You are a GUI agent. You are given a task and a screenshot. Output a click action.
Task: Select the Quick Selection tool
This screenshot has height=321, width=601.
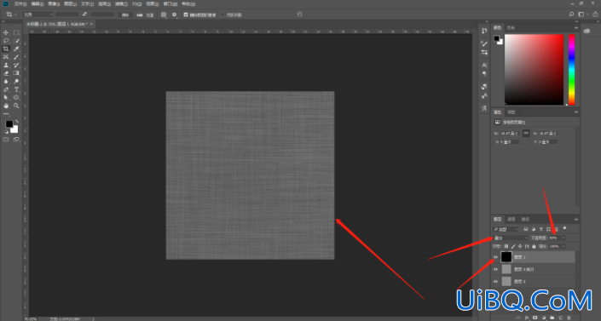[16, 41]
